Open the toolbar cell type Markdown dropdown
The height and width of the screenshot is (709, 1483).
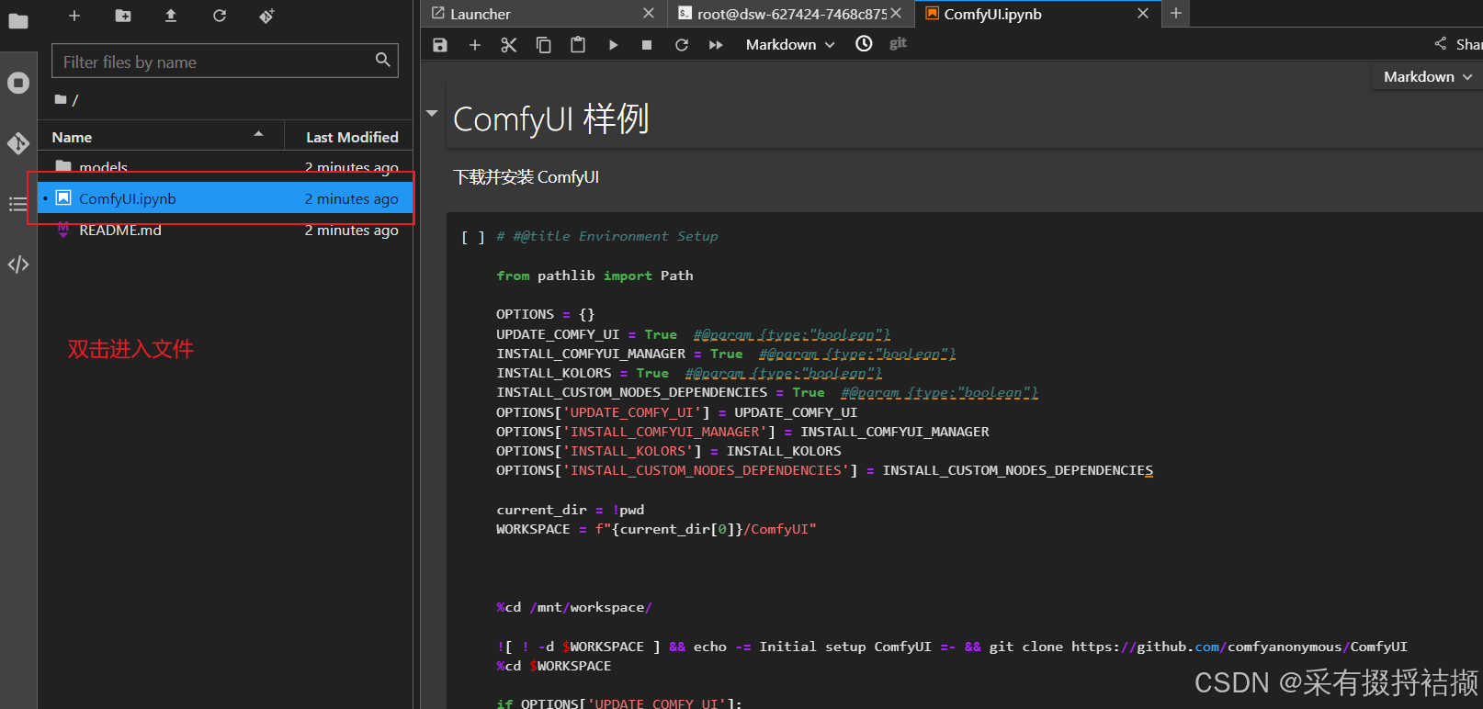[x=790, y=45]
